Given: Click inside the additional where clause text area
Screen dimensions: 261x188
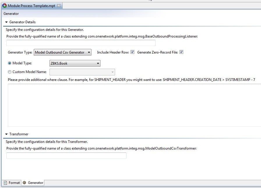Looking at the screenshot, I should (134, 105).
